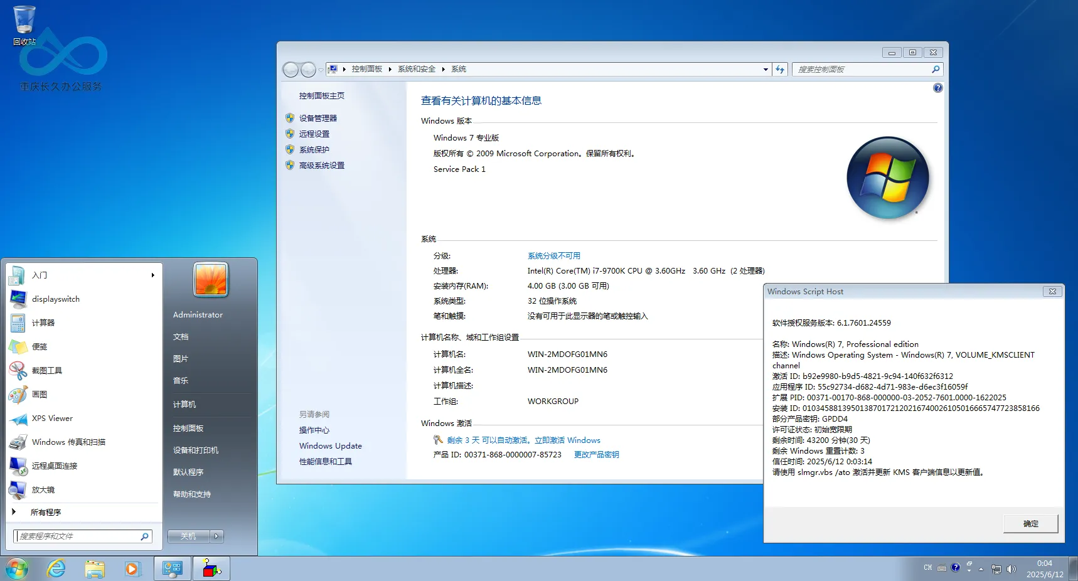Click the Start menu search magnifier
The image size is (1078, 581).
[x=145, y=536]
